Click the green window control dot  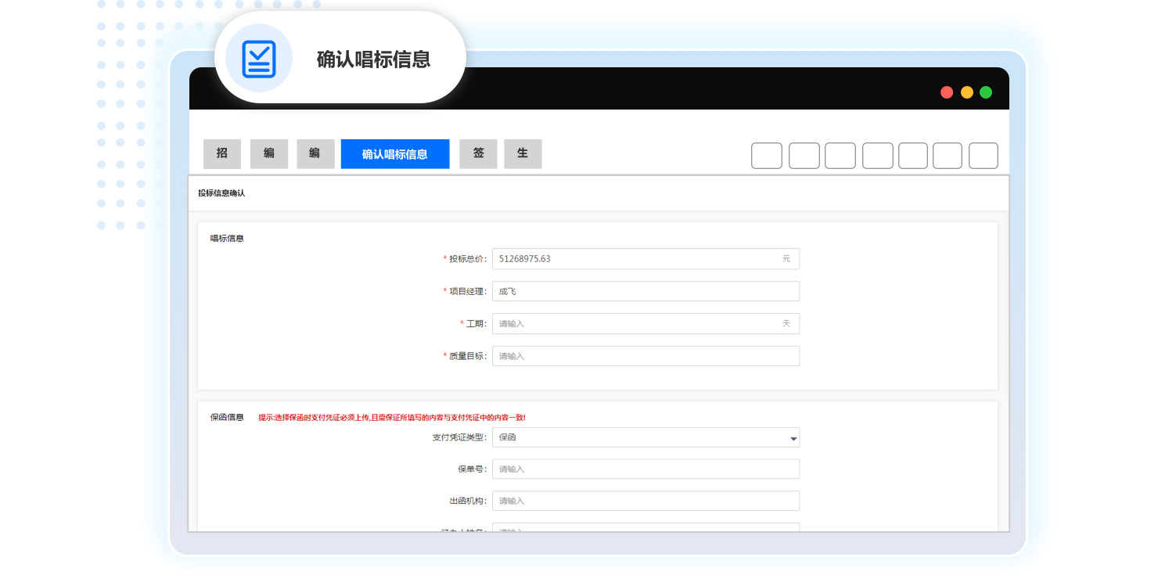tap(986, 92)
